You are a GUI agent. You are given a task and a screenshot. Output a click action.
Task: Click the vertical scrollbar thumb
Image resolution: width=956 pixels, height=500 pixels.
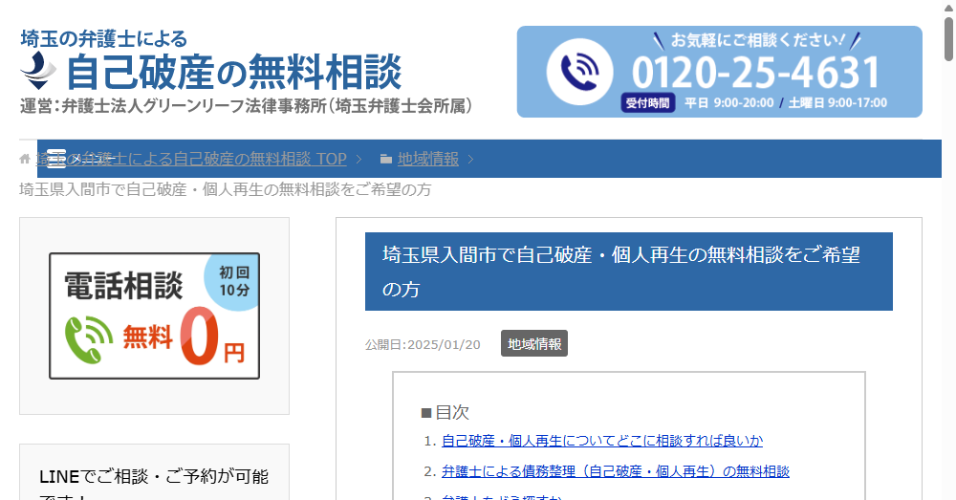(948, 38)
